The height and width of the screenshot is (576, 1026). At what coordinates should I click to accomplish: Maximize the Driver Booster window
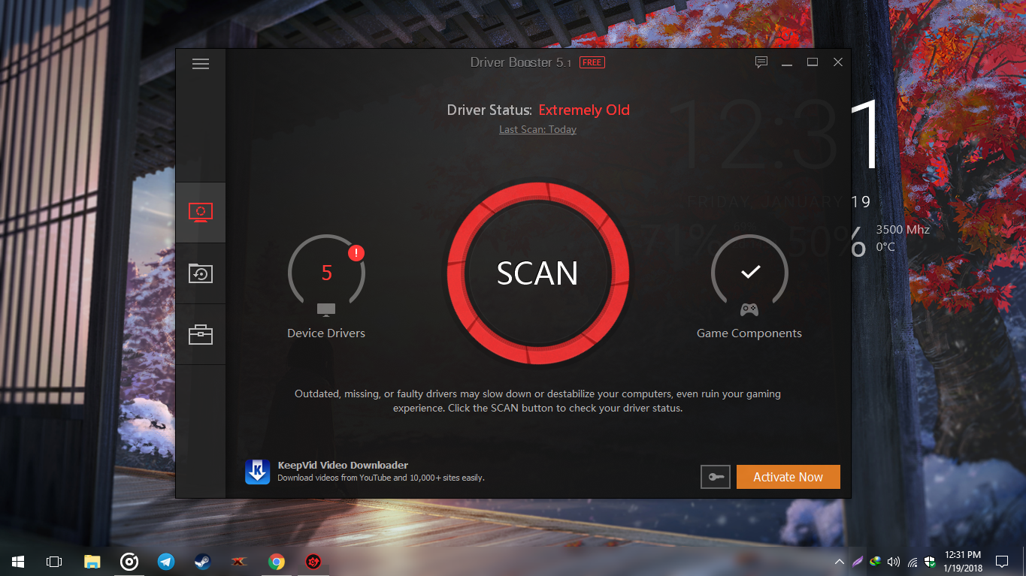(x=813, y=62)
